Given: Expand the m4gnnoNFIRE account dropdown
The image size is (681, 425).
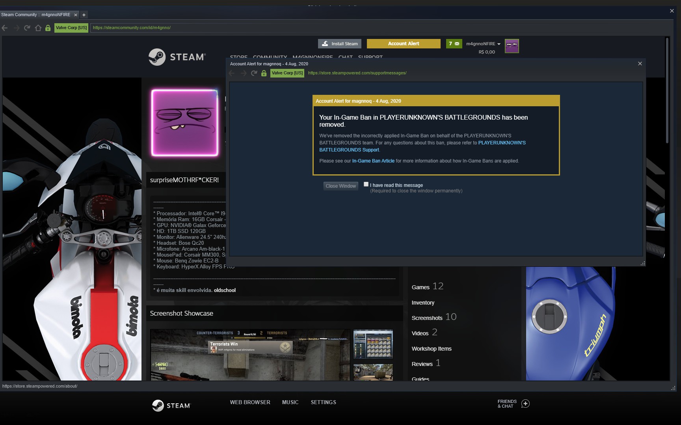Looking at the screenshot, I should click(x=483, y=44).
